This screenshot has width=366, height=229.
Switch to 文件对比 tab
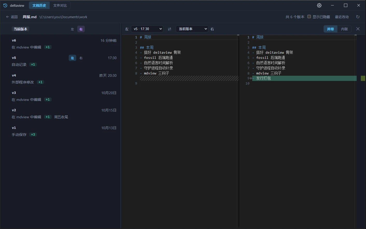60,5
